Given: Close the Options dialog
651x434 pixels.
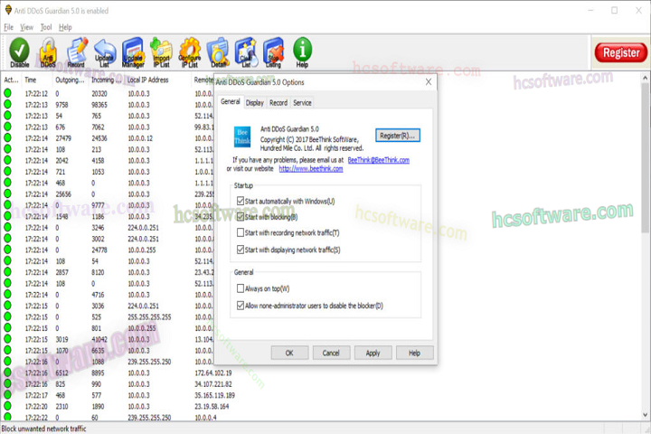Looking at the screenshot, I should (429, 81).
